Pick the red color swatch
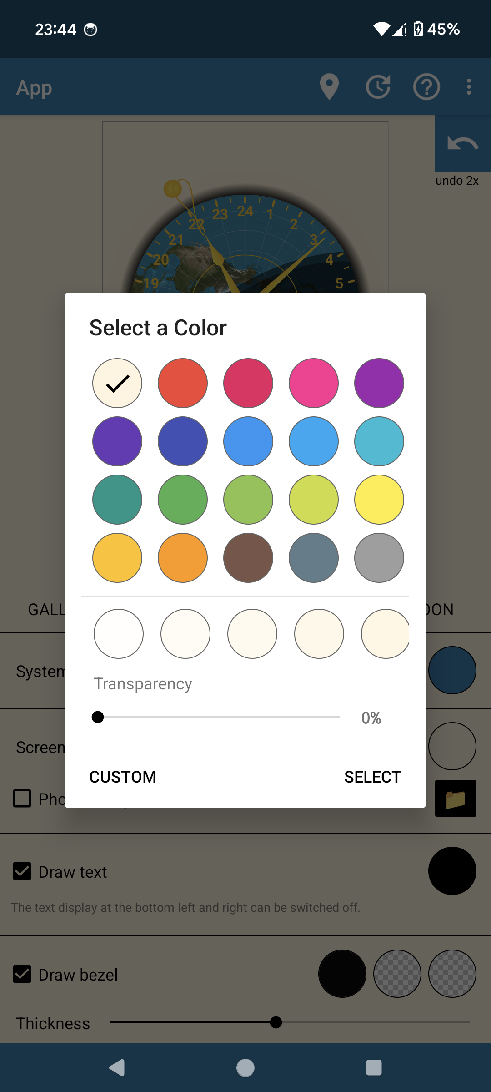Image resolution: width=491 pixels, height=1092 pixels. click(x=183, y=383)
